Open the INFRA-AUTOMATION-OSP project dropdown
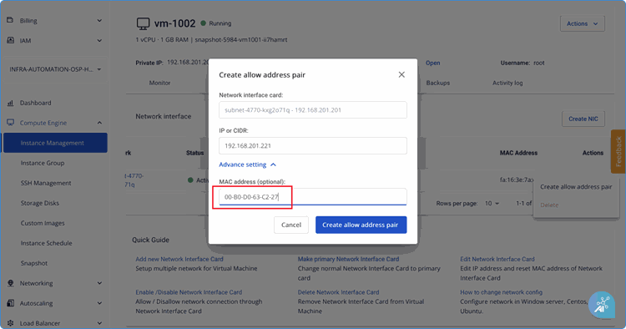 [x=55, y=69]
